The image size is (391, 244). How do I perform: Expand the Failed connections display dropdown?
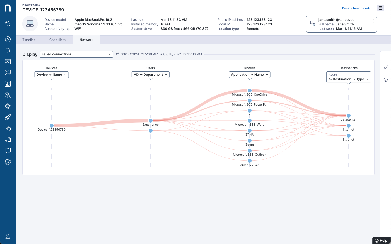pyautogui.click(x=76, y=54)
